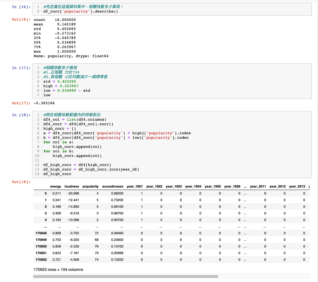Click the -0.365166 output value
Screen dimensions: 318x282
tap(44, 103)
